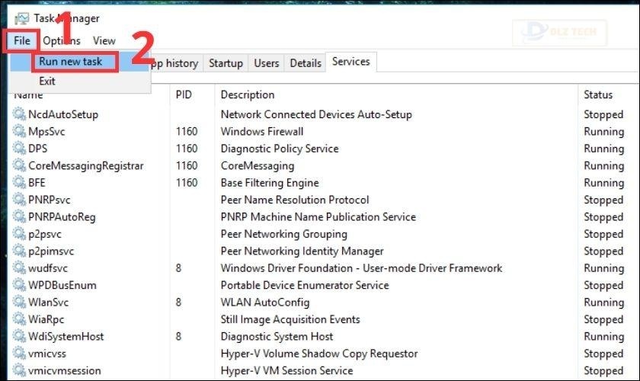Click the BFE service gear icon
The height and width of the screenshot is (381, 640).
pos(19,183)
